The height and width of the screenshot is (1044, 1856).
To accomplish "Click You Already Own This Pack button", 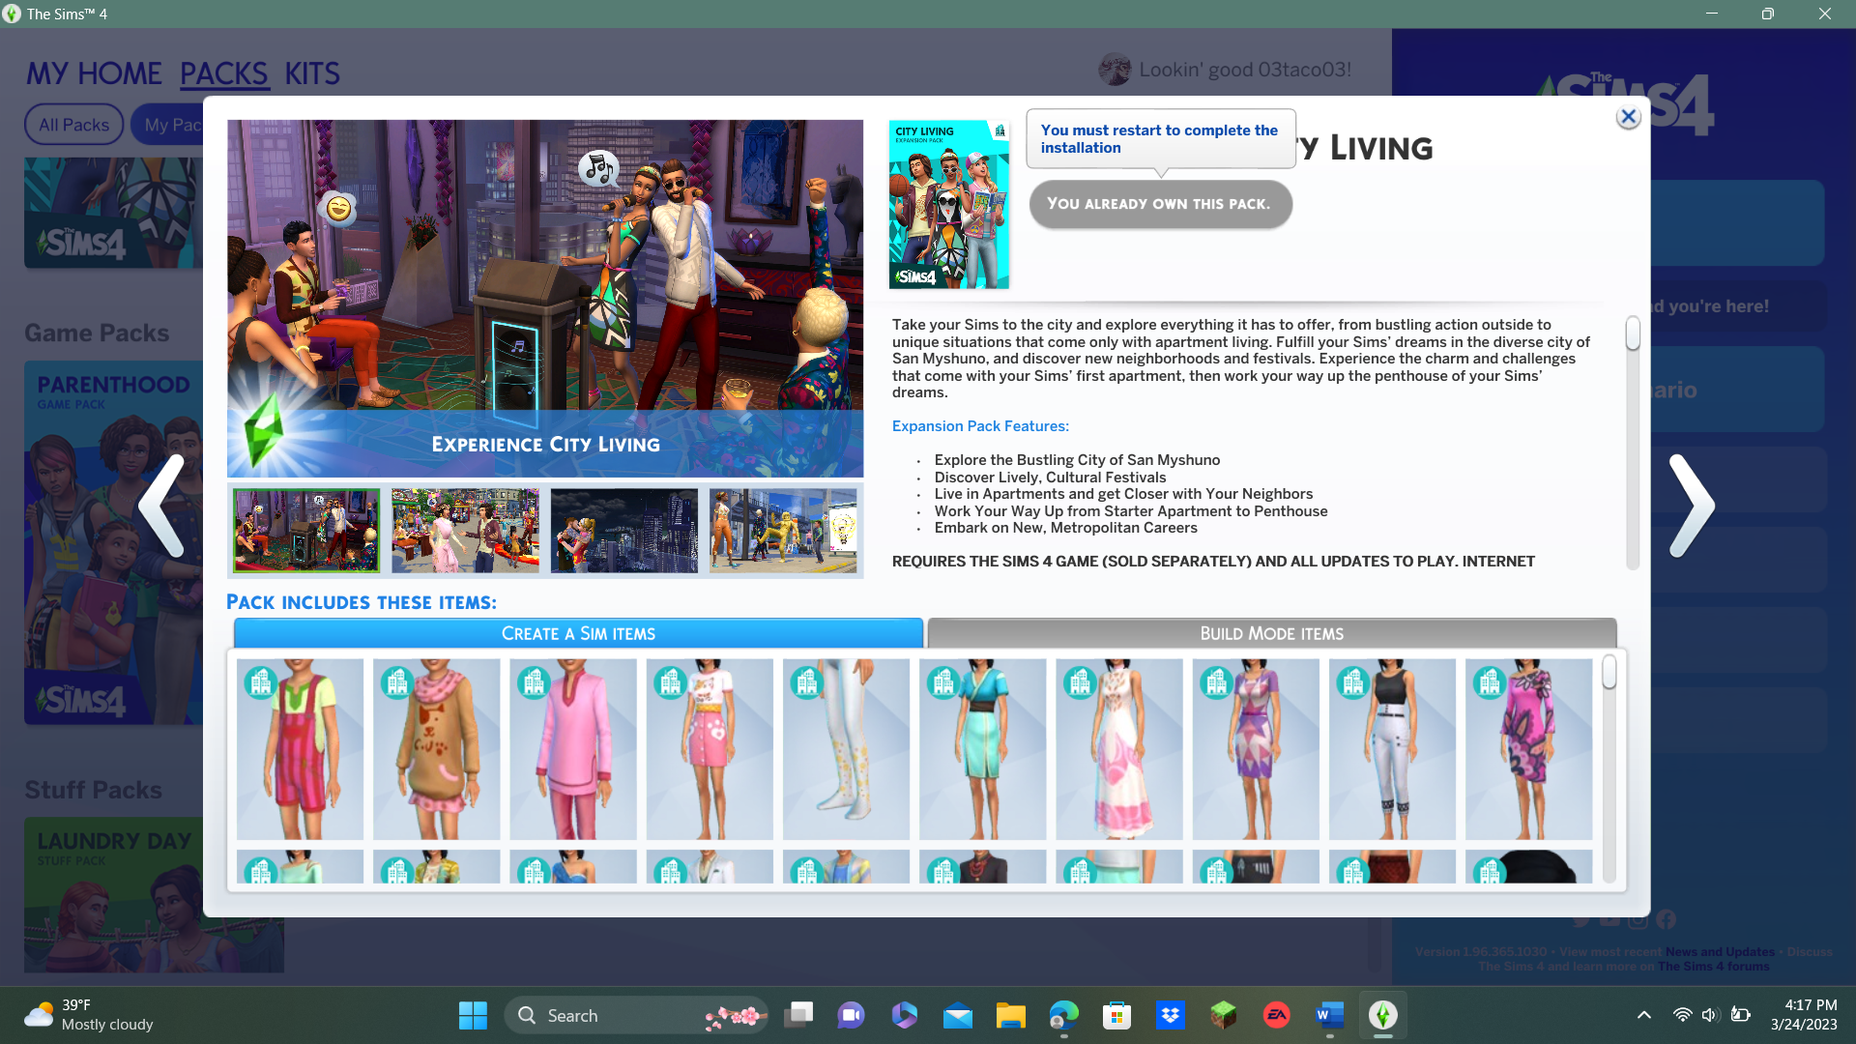I will coord(1160,204).
